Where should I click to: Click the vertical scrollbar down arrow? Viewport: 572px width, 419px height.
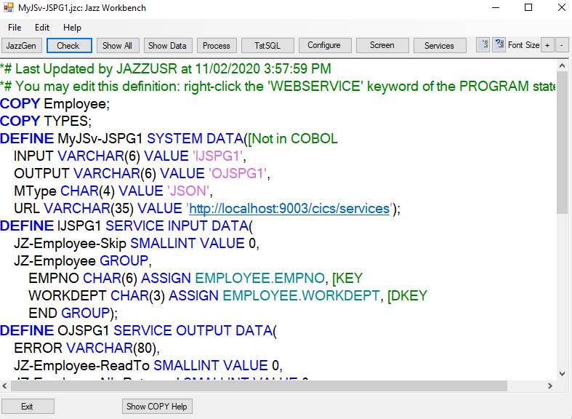562,374
